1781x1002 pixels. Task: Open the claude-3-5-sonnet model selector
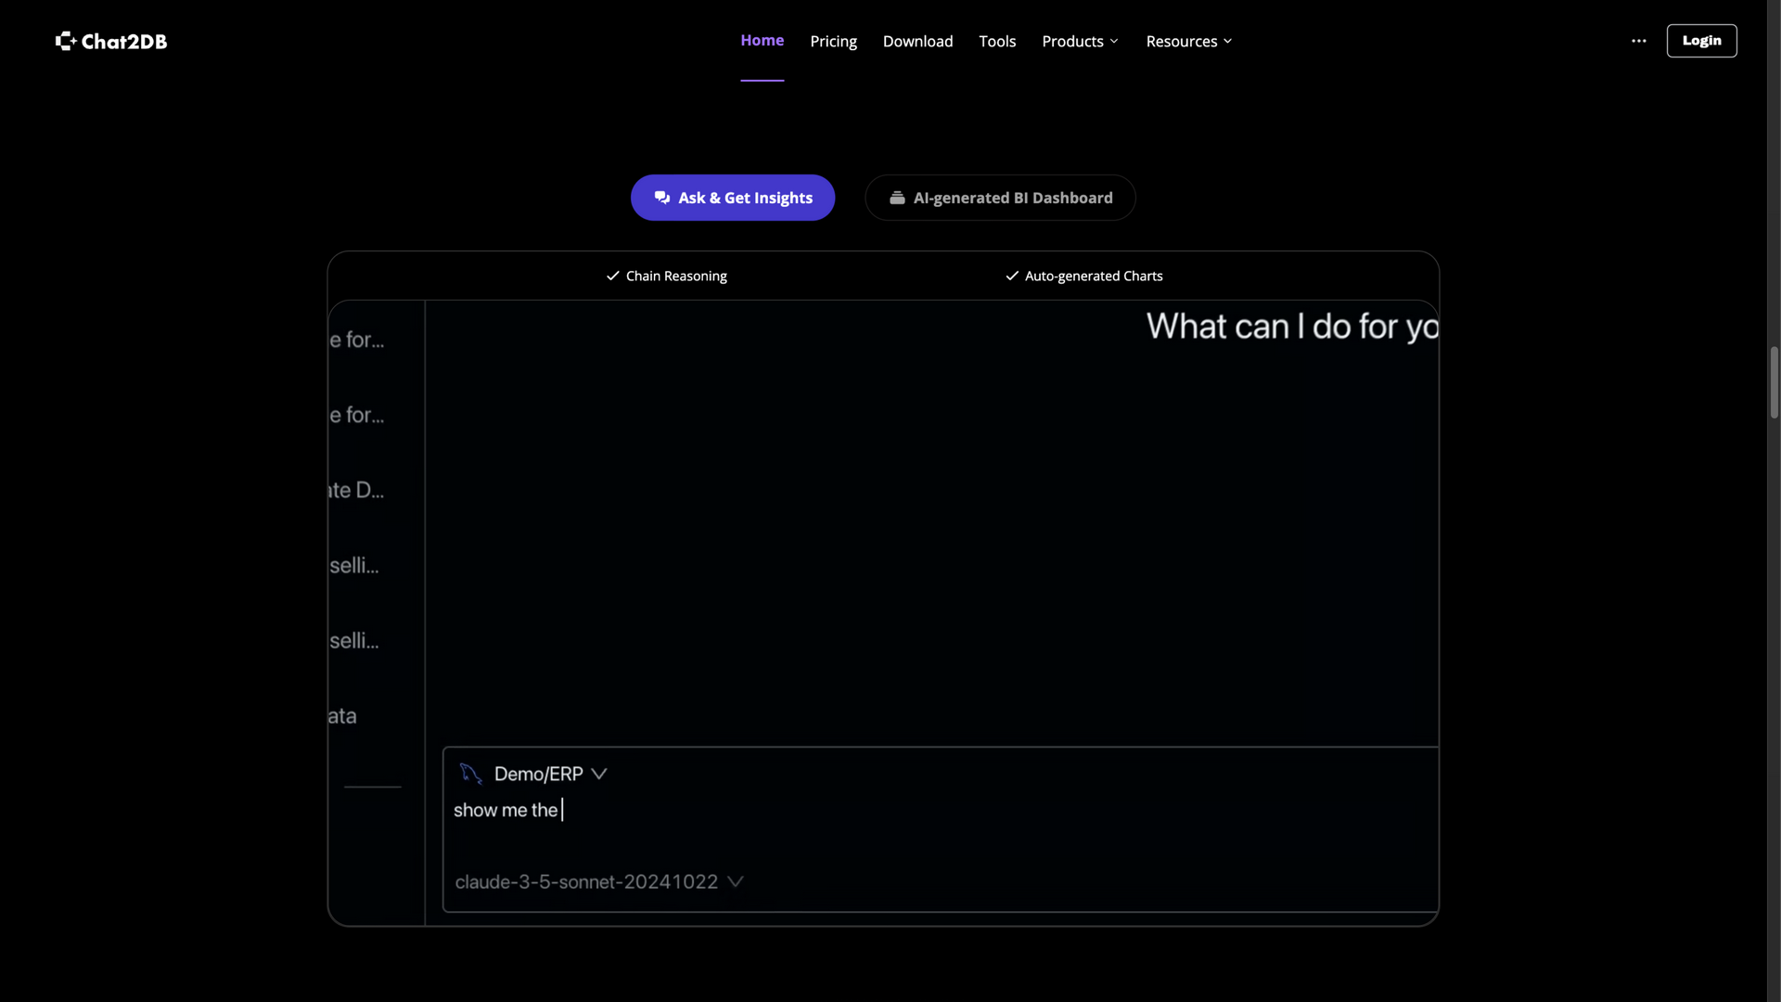[x=599, y=881]
